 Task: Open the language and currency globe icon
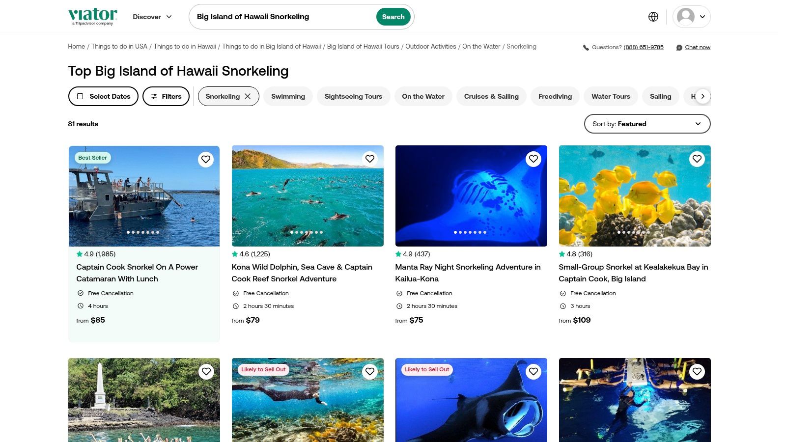[653, 17]
